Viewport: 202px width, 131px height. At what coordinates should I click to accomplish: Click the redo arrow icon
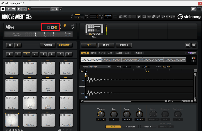pyautogui.click(x=171, y=17)
